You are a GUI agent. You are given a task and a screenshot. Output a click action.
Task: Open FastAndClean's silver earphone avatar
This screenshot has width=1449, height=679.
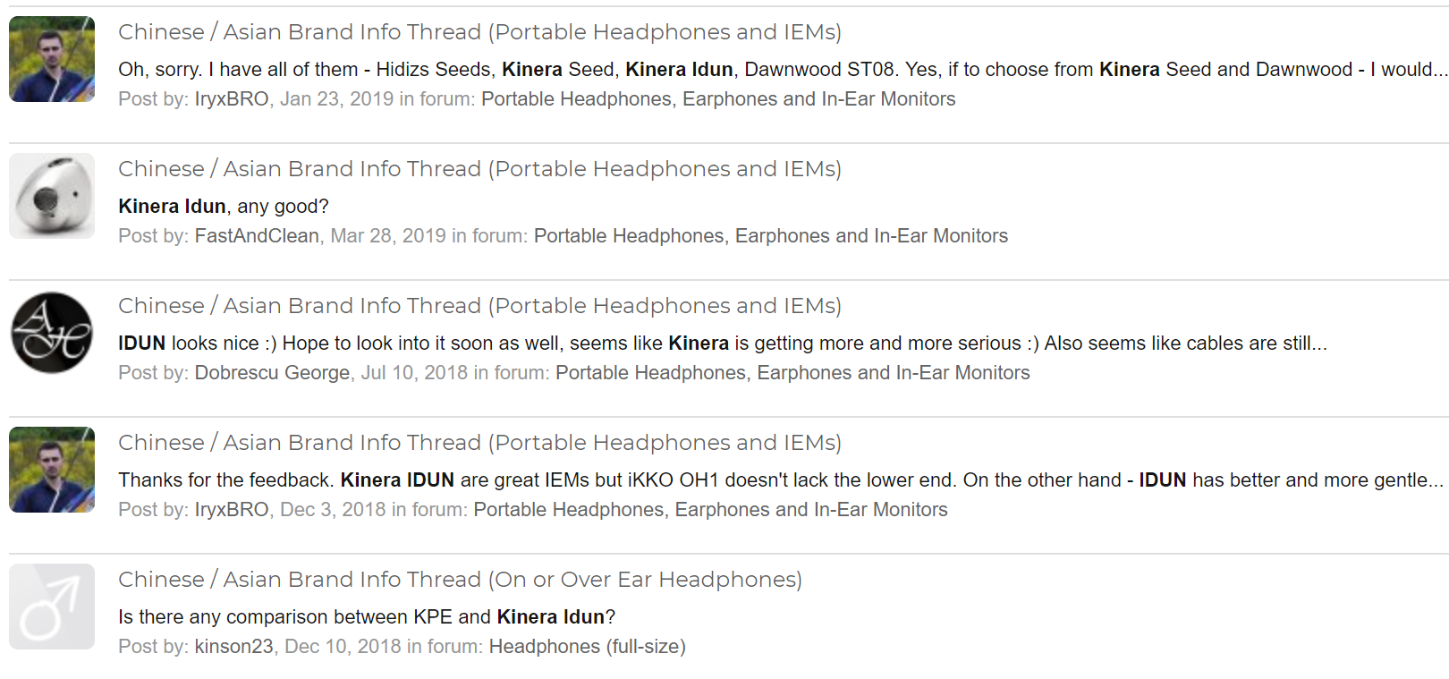52,196
